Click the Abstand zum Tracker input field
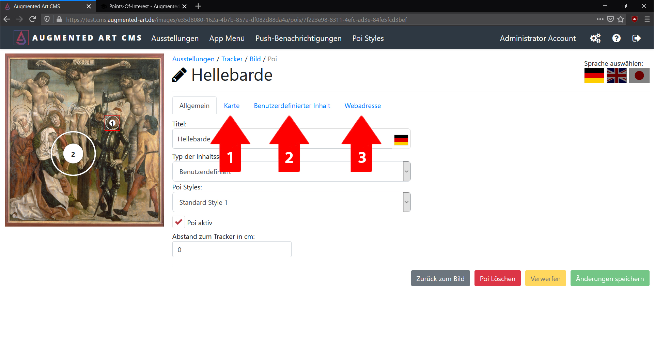 pyautogui.click(x=232, y=249)
